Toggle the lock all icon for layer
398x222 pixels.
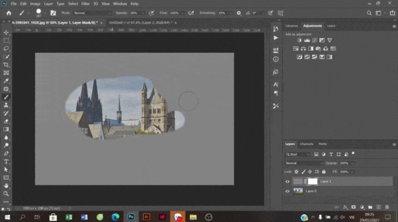323,172
